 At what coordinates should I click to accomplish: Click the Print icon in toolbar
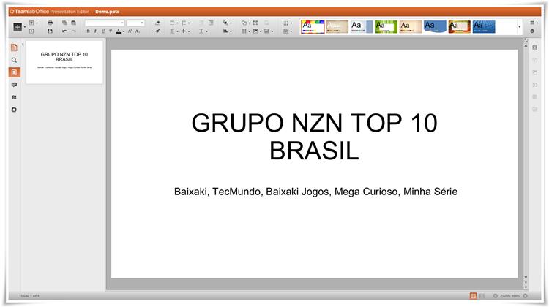[50, 23]
